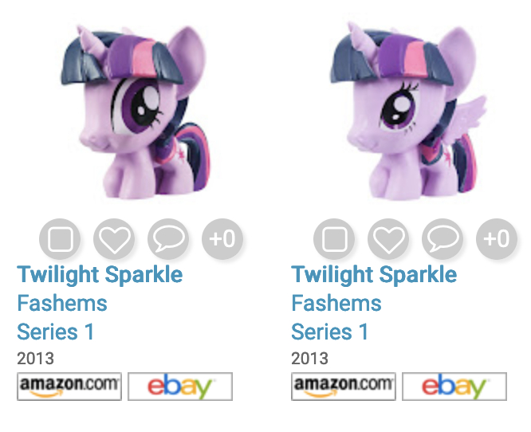View the right winged Twilight Sparkle image
The image size is (531, 432).
[x=413, y=112]
